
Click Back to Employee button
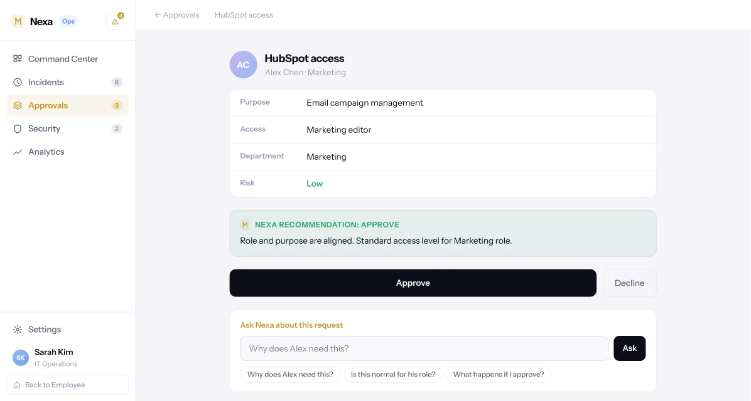pyautogui.click(x=68, y=385)
